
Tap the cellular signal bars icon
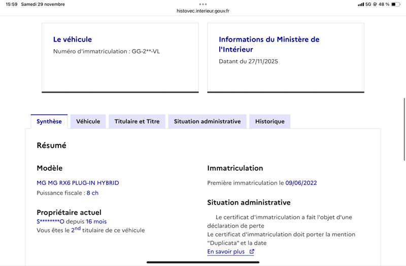coord(361,4)
